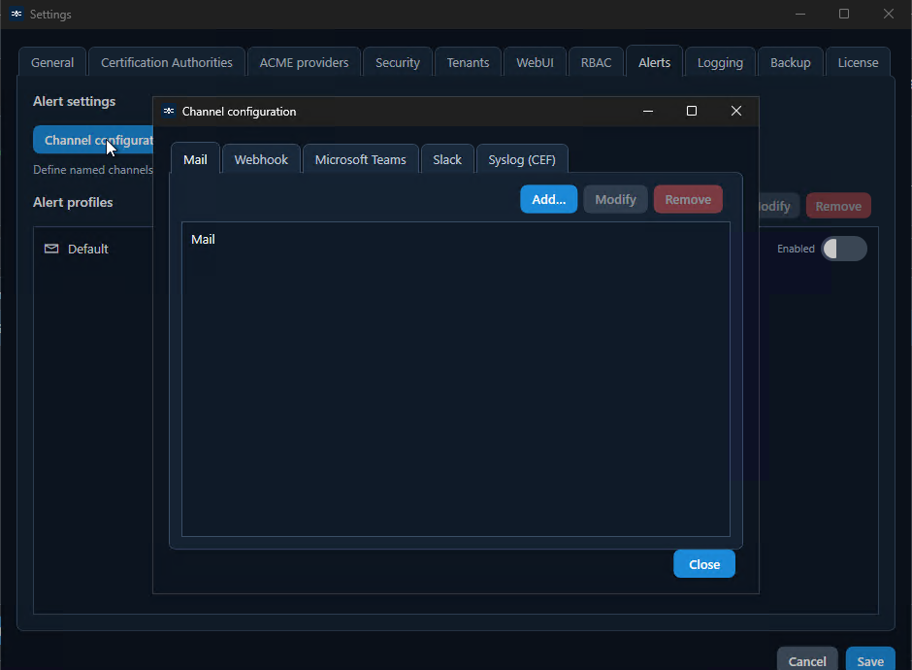
Task: Switch to the Mail channel tab
Action: click(x=195, y=159)
